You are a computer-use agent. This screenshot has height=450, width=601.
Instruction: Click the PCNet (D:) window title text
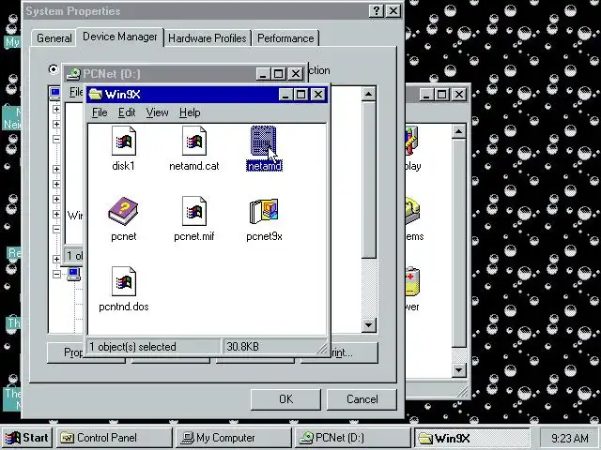pyautogui.click(x=112, y=73)
